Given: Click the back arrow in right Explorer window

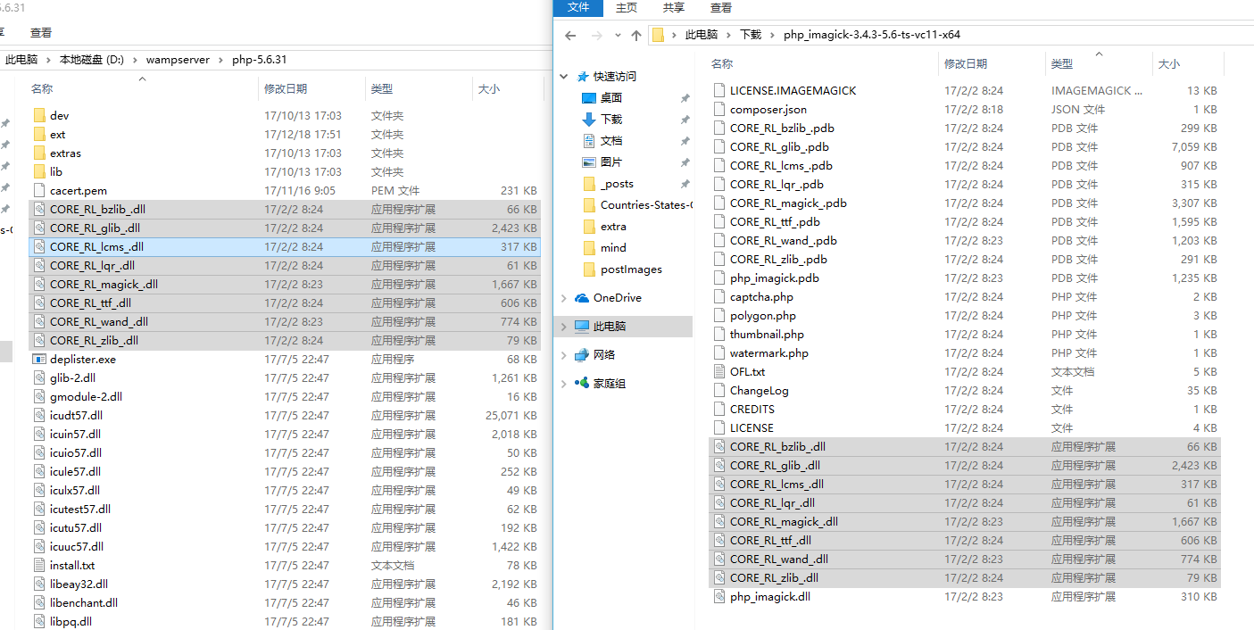Looking at the screenshot, I should [x=570, y=35].
